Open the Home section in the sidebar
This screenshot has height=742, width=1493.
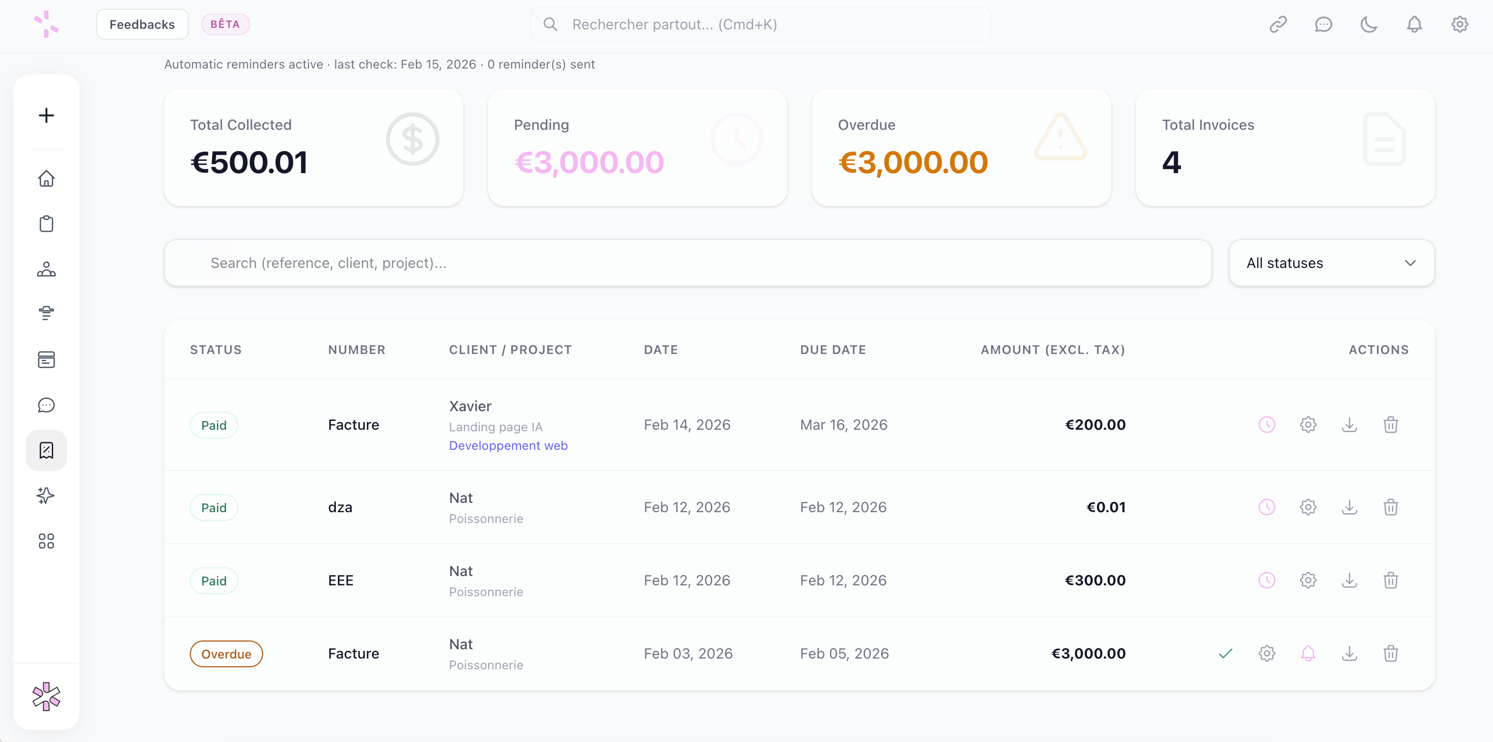46,178
